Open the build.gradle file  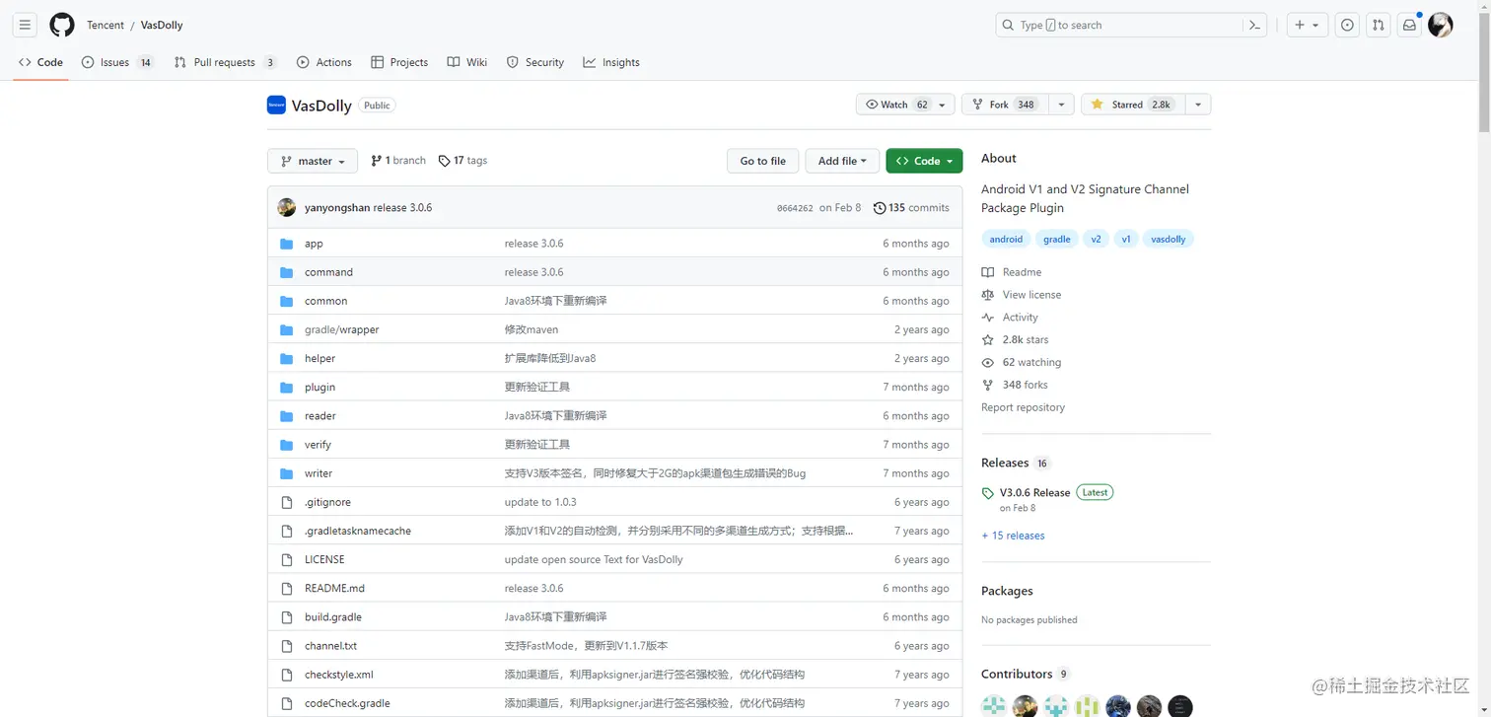tap(333, 617)
